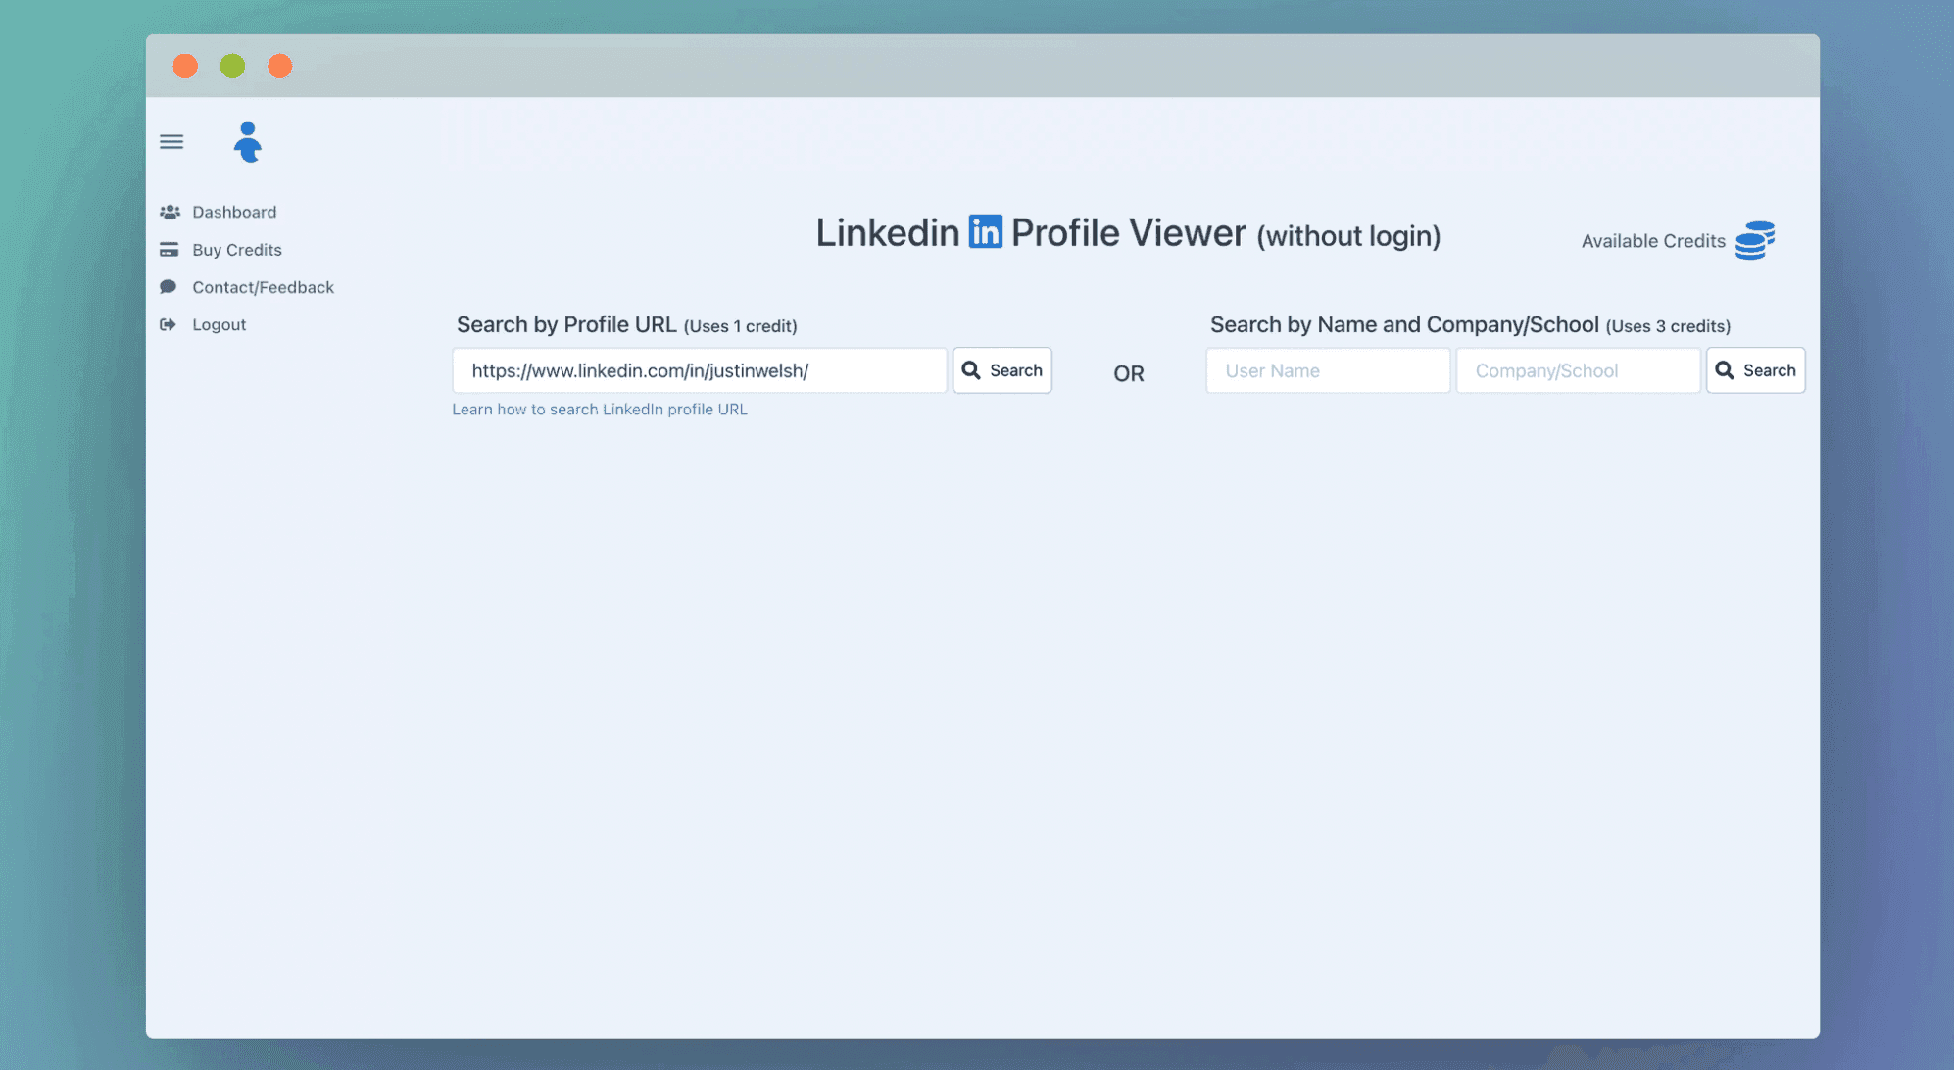The height and width of the screenshot is (1070, 1954).
Task: Click the Dashboard menu item
Action: coord(234,211)
